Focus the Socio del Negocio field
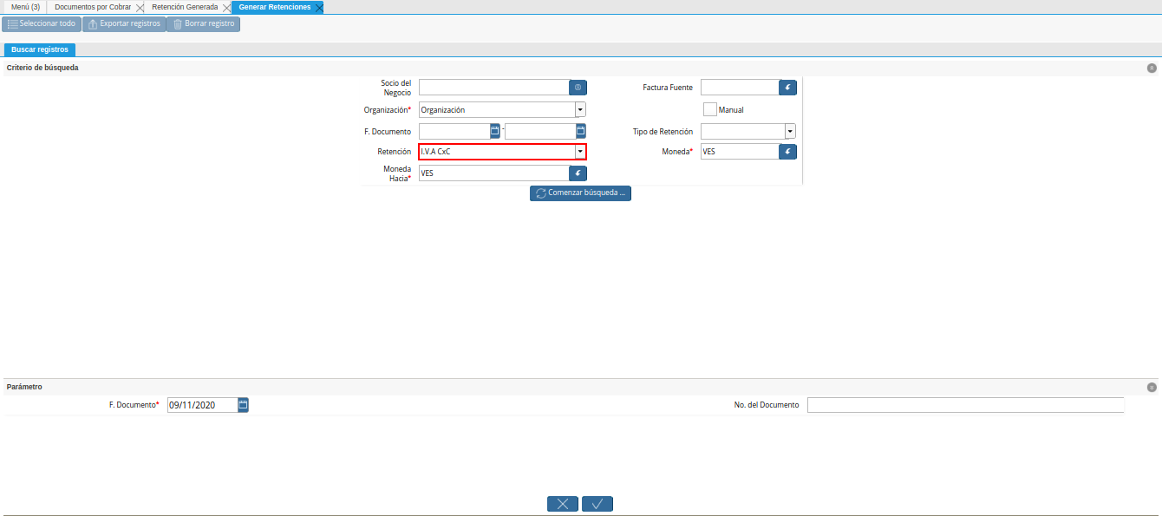Screen dimensions: 1162x516 tap(493, 88)
